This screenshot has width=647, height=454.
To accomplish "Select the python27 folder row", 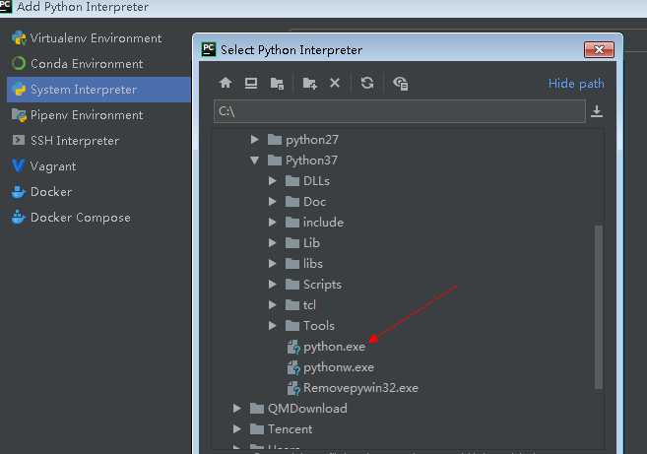I will (312, 140).
